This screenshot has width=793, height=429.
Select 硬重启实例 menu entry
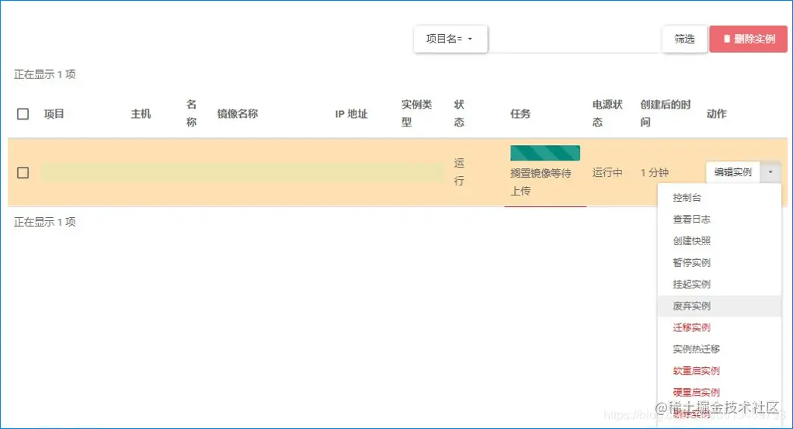click(719, 392)
